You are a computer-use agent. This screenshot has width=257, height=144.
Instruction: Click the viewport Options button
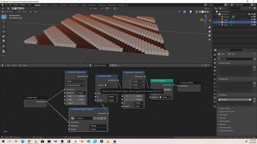tap(207, 8)
